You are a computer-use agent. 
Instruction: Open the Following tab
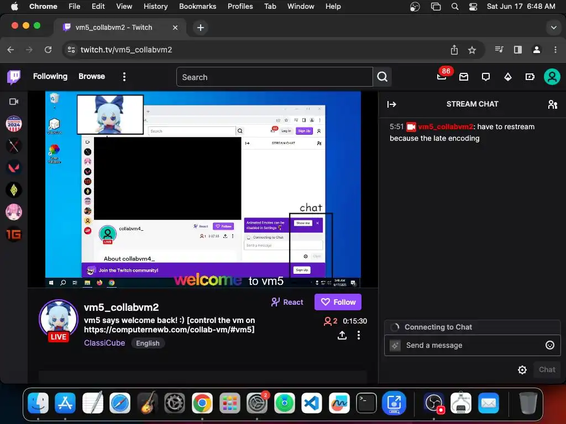[x=50, y=76]
